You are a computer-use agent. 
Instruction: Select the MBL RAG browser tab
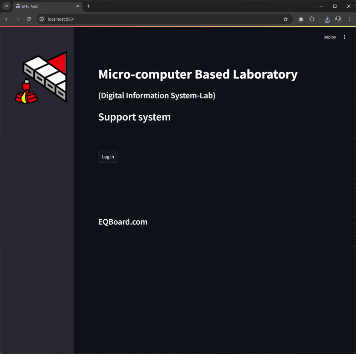point(45,6)
